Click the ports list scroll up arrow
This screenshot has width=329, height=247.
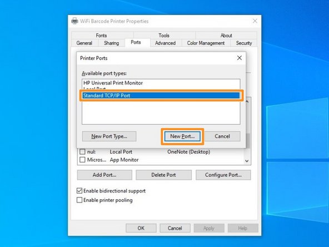[247, 102]
